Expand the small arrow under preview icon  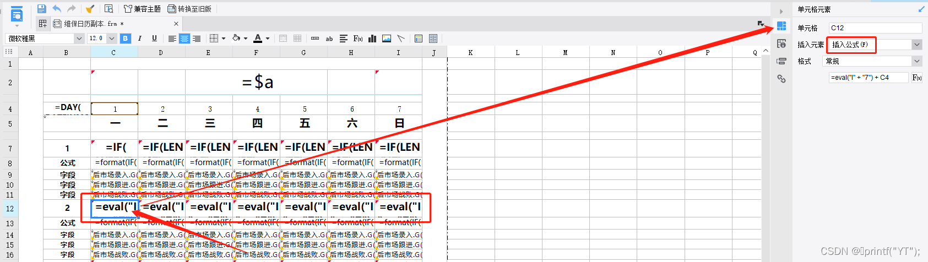17,26
